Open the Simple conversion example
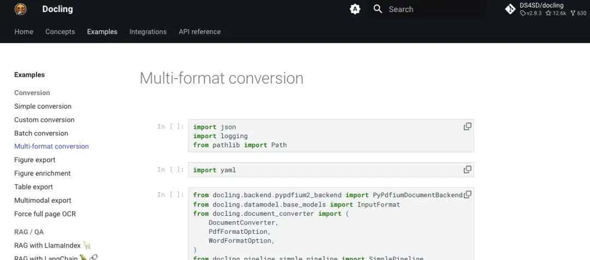590x260 pixels. [43, 106]
